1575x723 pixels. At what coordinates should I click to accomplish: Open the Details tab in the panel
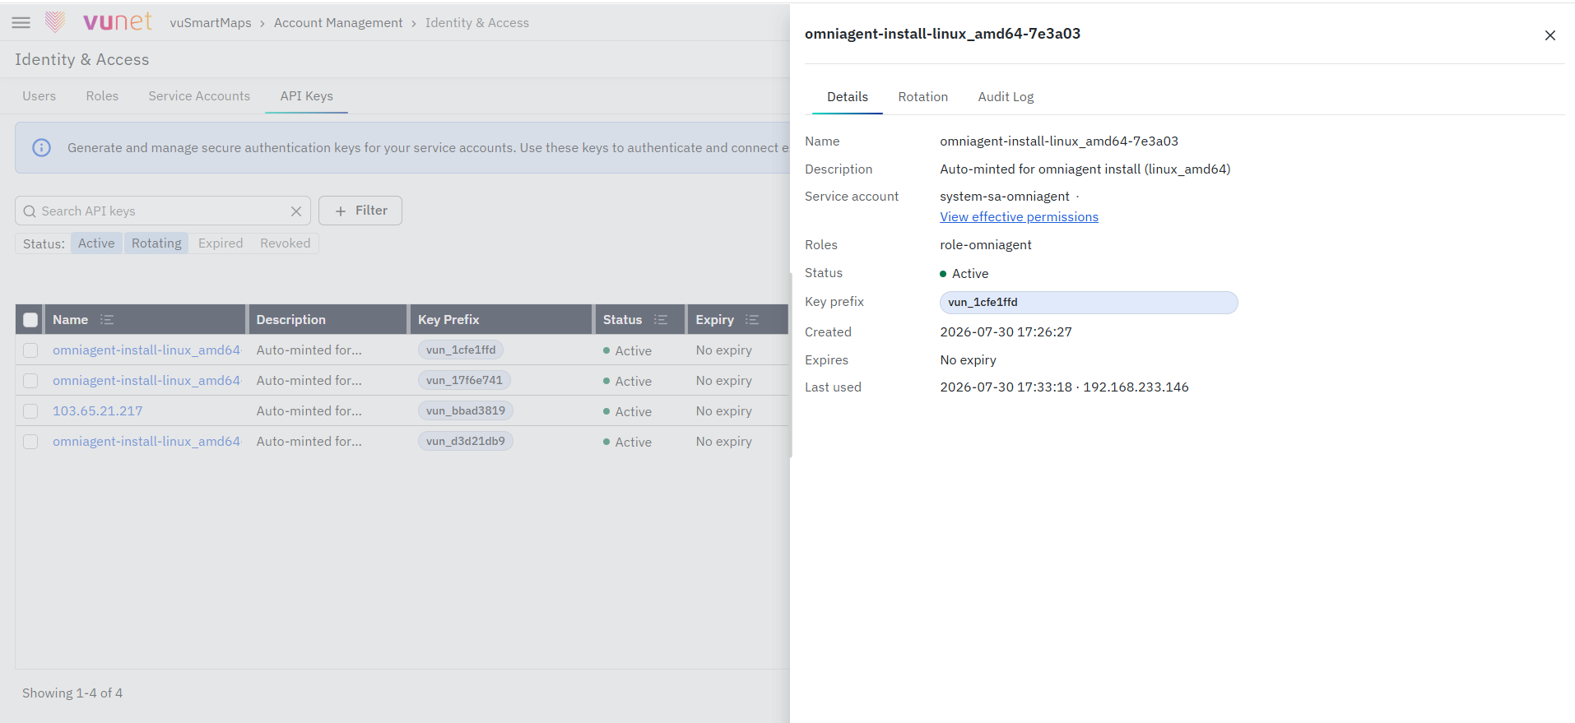click(x=848, y=97)
